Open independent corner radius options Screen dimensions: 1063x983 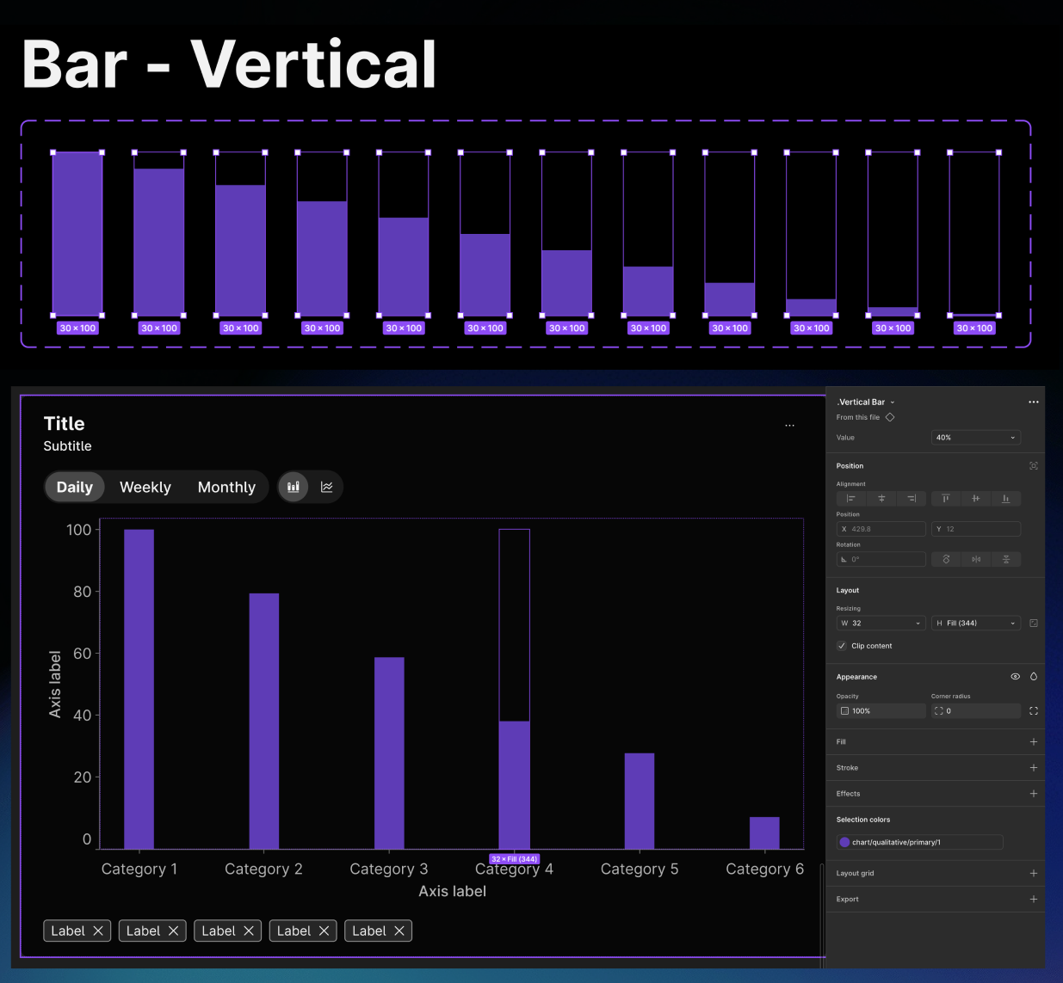click(x=1033, y=710)
